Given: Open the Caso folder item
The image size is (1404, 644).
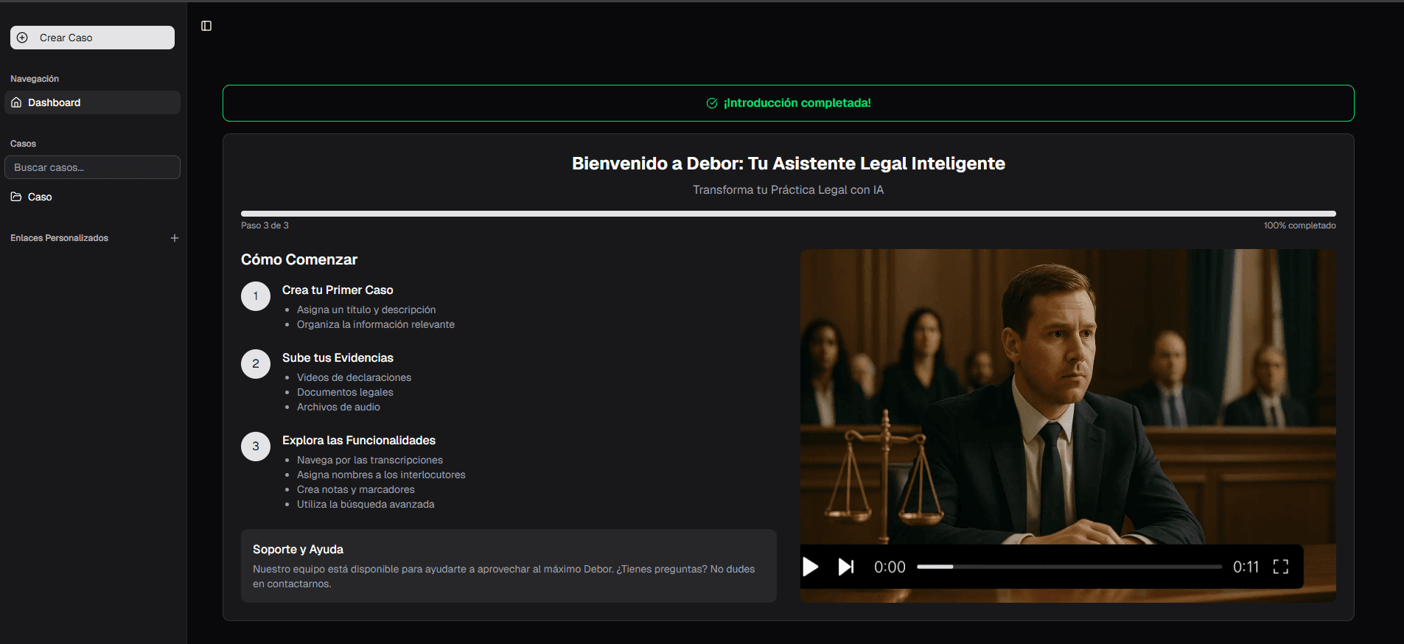Looking at the screenshot, I should click(x=40, y=197).
